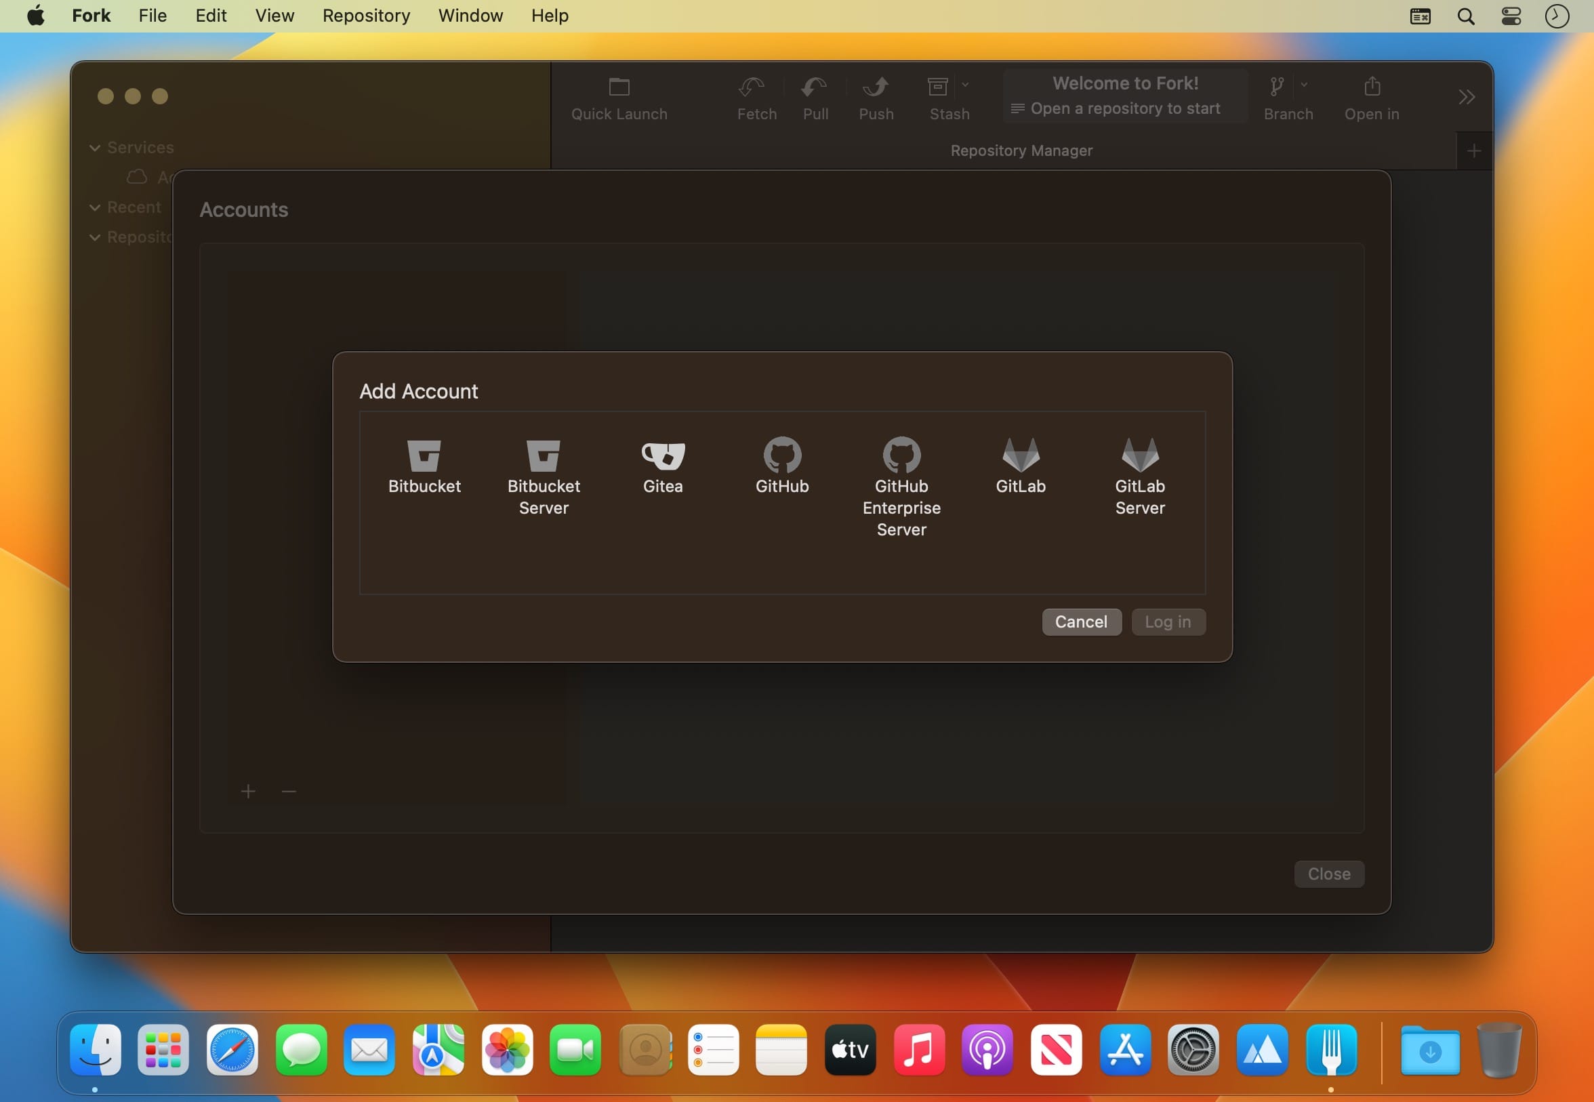Open the Repository menu
1594x1102 pixels.
click(x=366, y=15)
